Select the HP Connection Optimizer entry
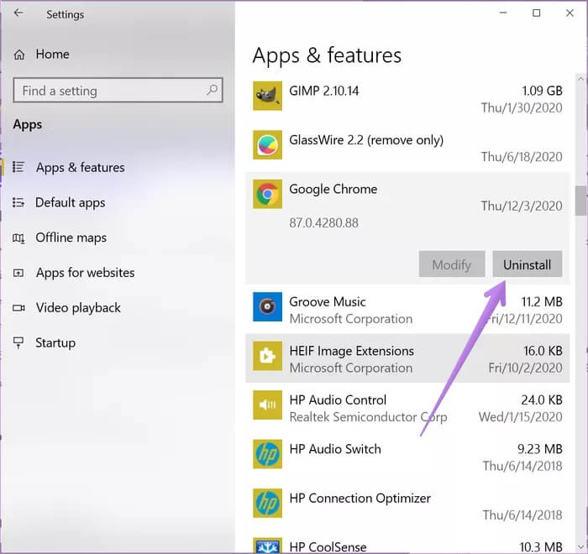The image size is (588, 554). [407, 505]
